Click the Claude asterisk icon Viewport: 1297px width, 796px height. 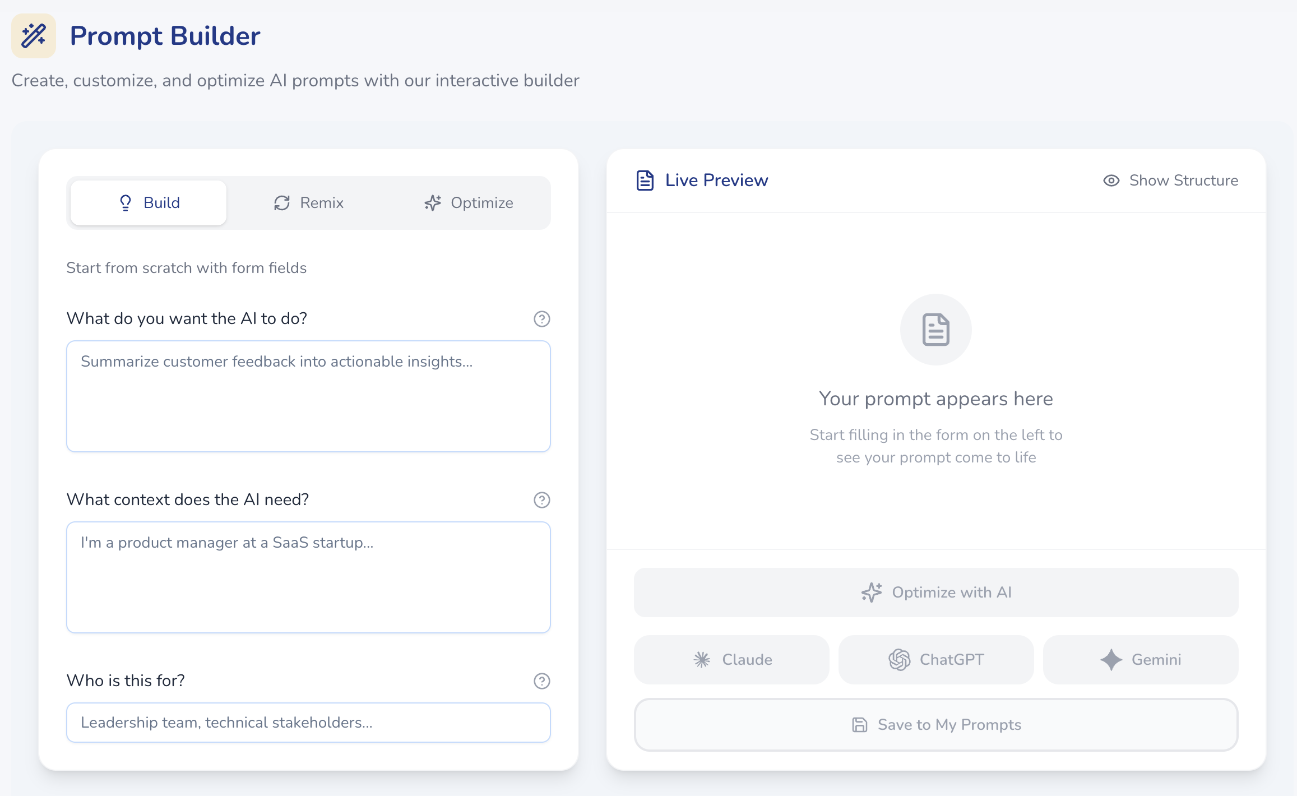(702, 659)
